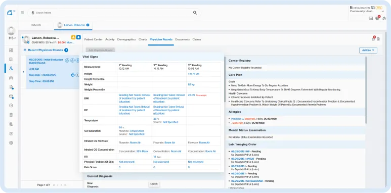The width and height of the screenshot is (391, 193).
Task: Click the Search button for New Diagnosis
Action: [154, 184]
